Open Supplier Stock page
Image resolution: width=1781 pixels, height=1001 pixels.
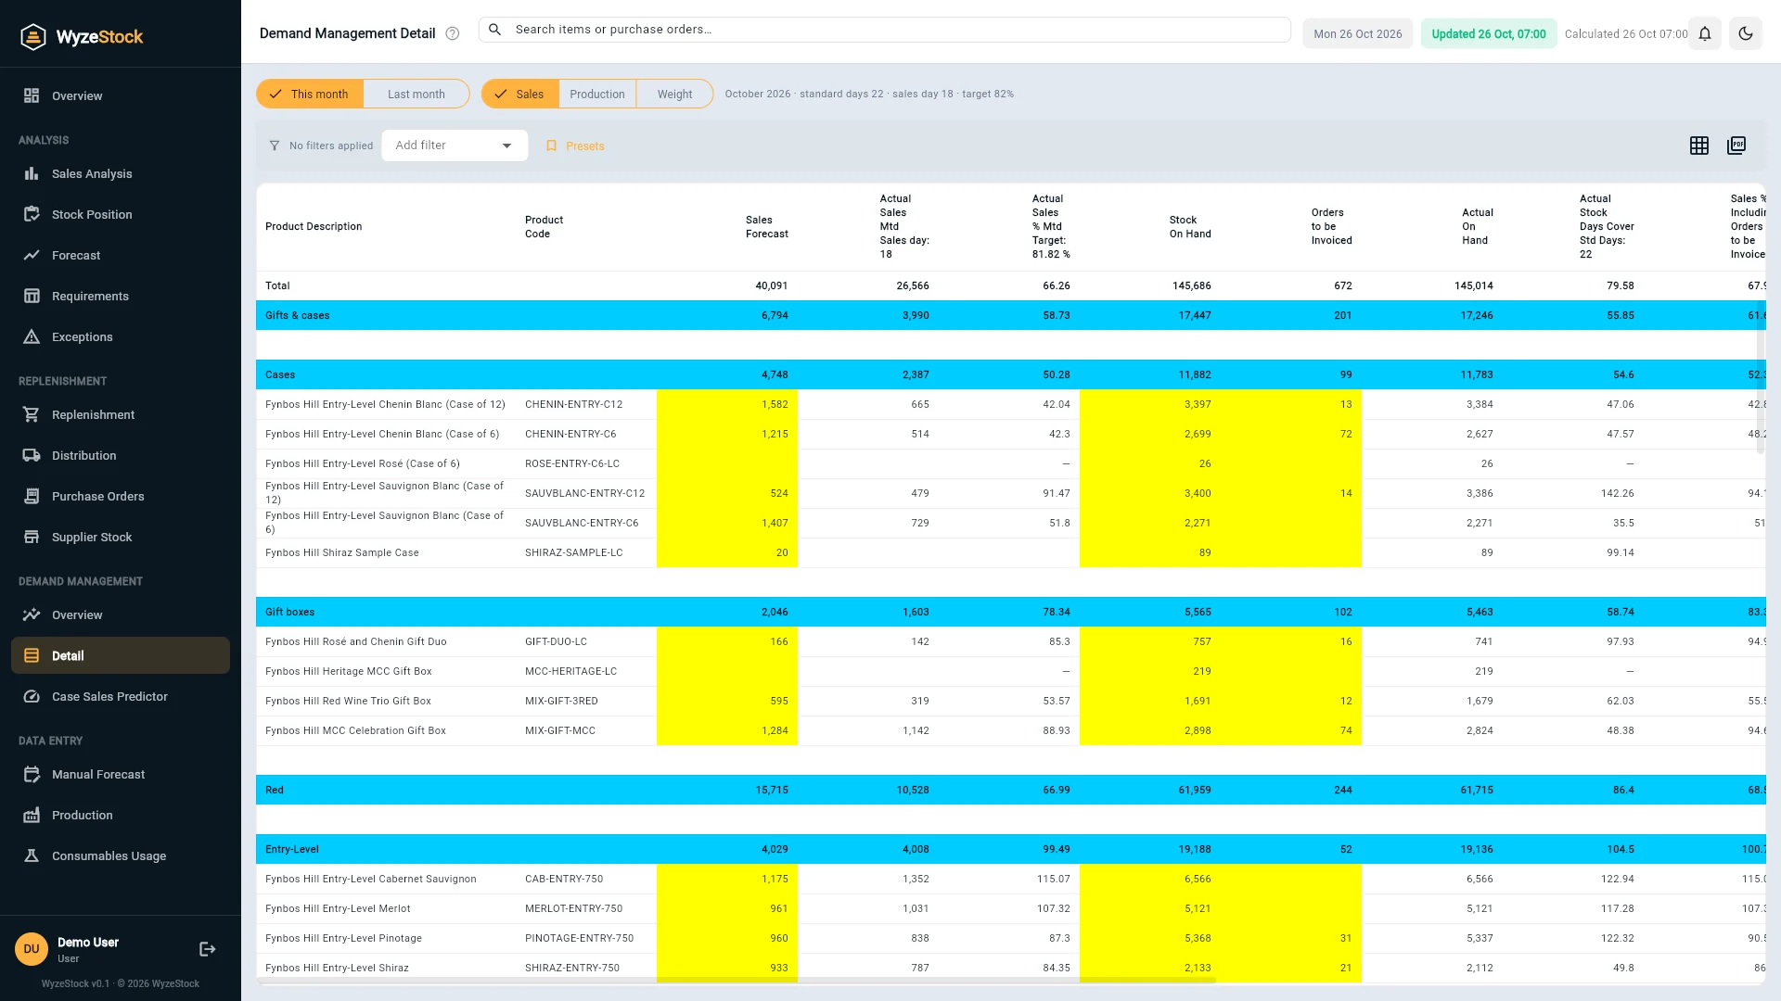[x=121, y=537]
